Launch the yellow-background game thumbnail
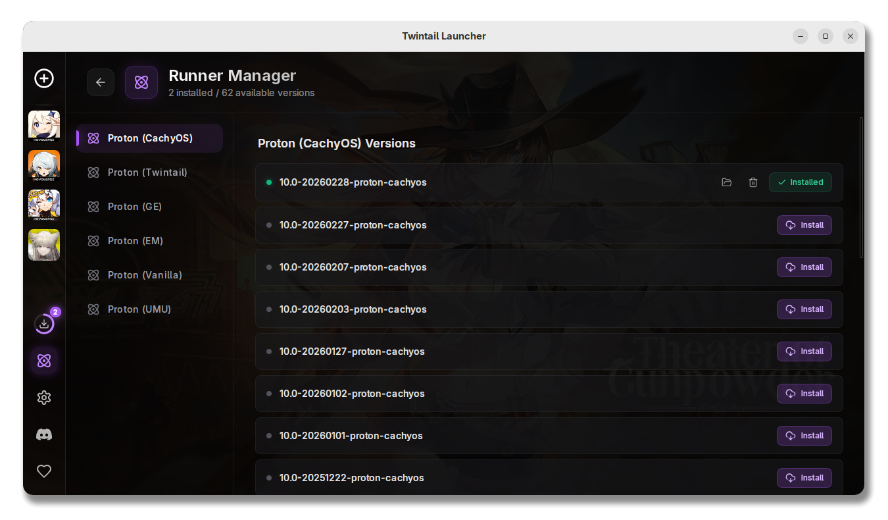 (44, 245)
